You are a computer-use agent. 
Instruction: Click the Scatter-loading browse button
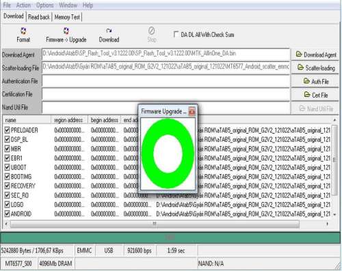pyautogui.click(x=315, y=68)
